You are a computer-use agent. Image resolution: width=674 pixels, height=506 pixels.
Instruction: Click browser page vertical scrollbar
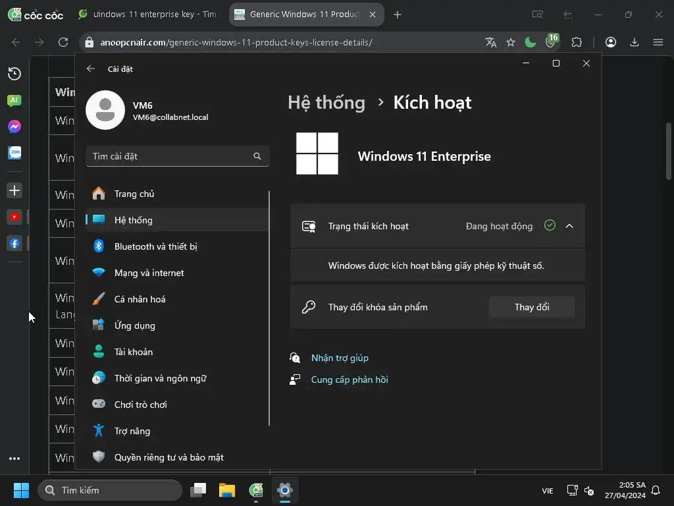coord(669,152)
